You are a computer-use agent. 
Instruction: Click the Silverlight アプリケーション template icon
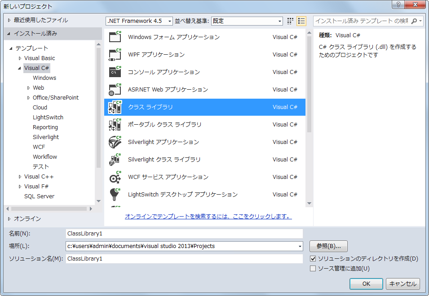coord(115,142)
